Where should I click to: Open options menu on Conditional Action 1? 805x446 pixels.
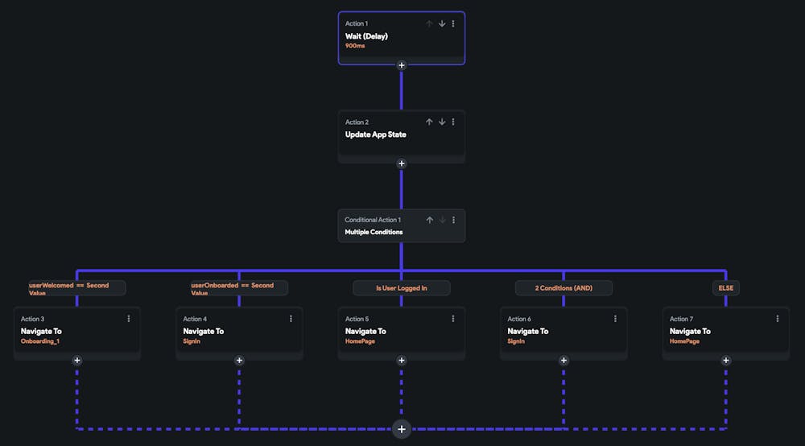point(453,220)
